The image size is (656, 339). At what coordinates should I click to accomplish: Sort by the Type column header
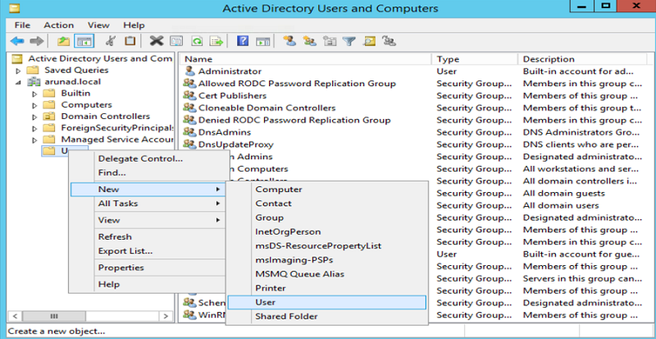tap(475, 59)
